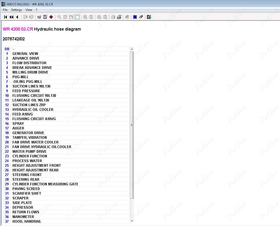This screenshot has height=226, width=280.
Task: Click the list scrollbar up arrow
Action: tap(132, 49)
